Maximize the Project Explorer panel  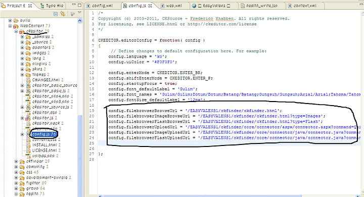click(x=79, y=5)
